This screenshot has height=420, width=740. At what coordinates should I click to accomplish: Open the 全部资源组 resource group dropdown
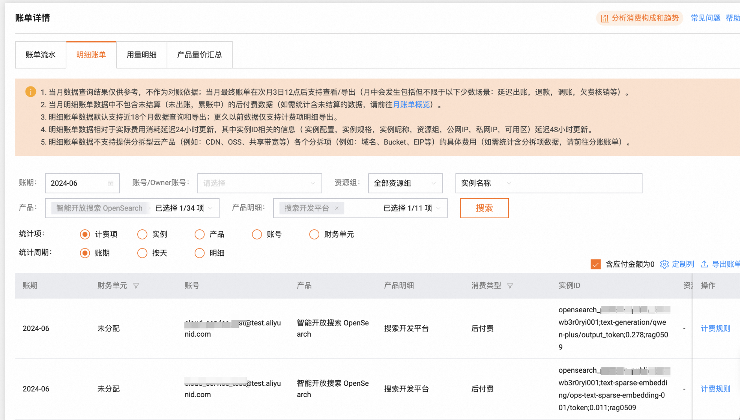[405, 183]
